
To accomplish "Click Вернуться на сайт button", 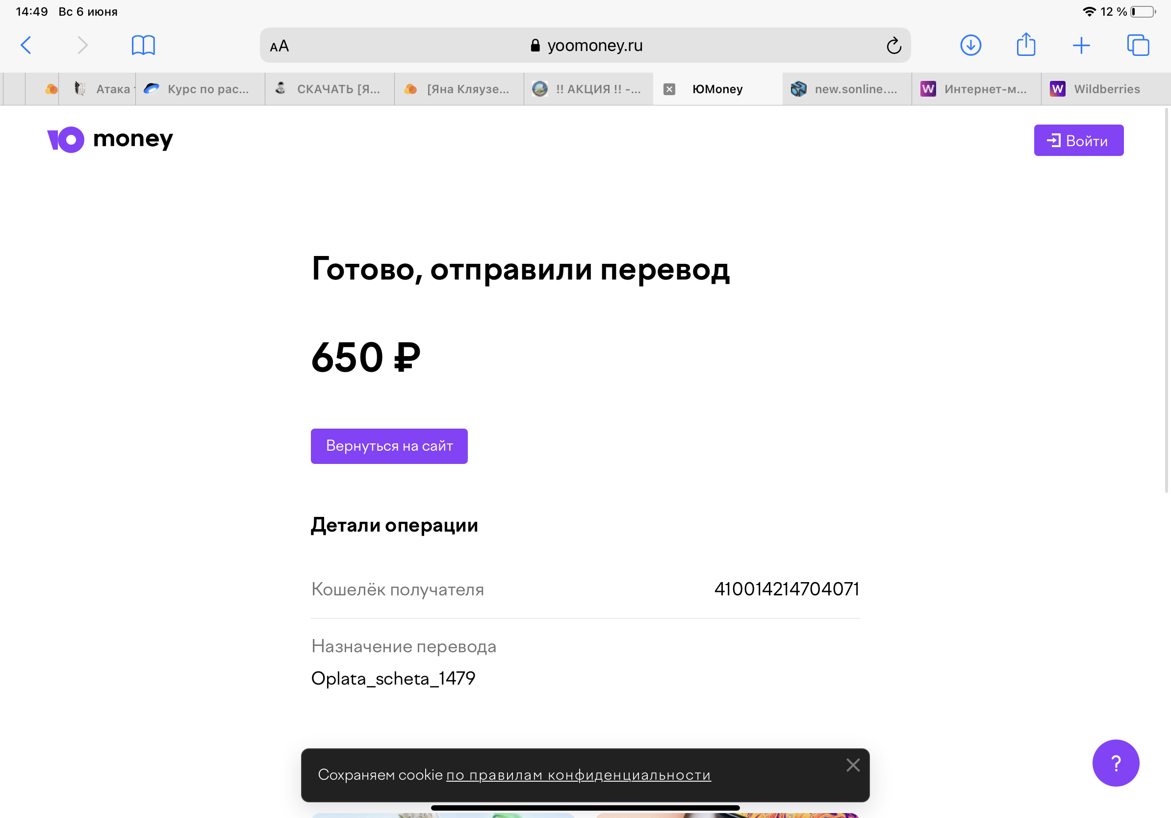I will click(389, 446).
